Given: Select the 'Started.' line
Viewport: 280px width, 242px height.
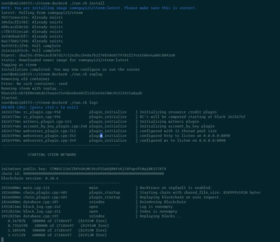Looking at the screenshot, I should 10,98.
